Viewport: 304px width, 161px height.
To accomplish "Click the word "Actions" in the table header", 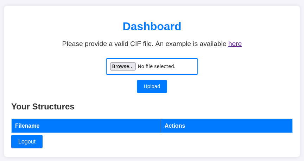I will tap(175, 126).
